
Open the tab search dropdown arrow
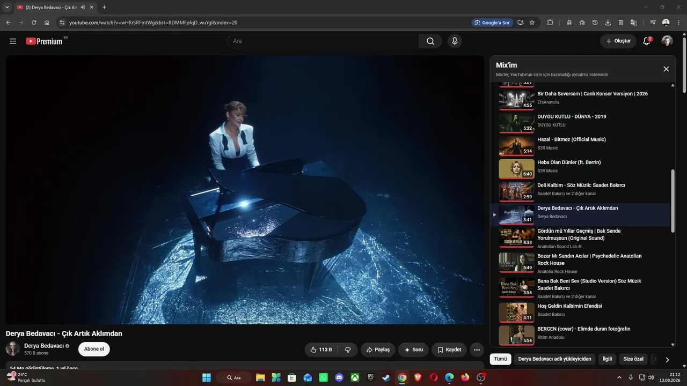[7, 8]
